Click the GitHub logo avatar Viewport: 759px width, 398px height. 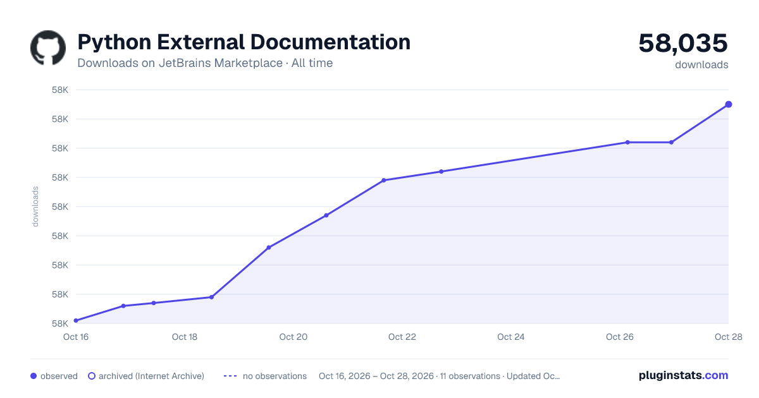[48, 47]
